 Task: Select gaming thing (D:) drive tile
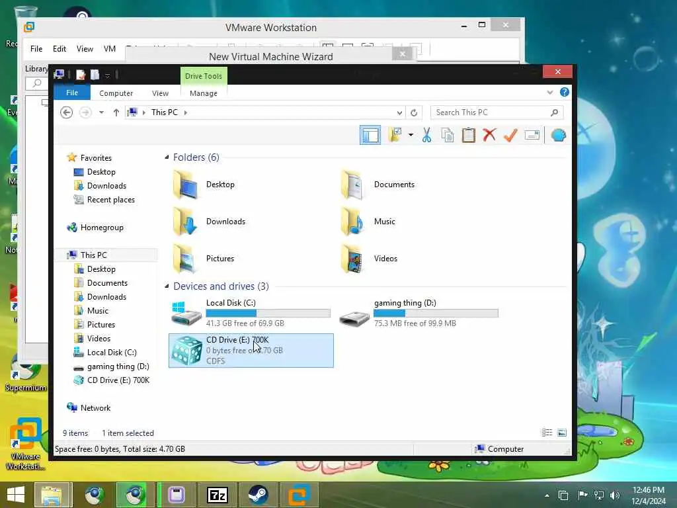click(x=418, y=313)
